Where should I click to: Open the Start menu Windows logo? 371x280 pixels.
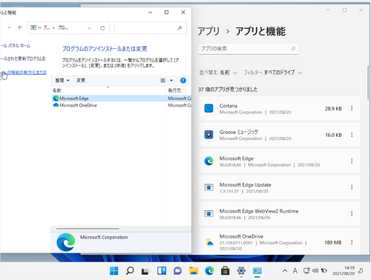click(x=114, y=271)
